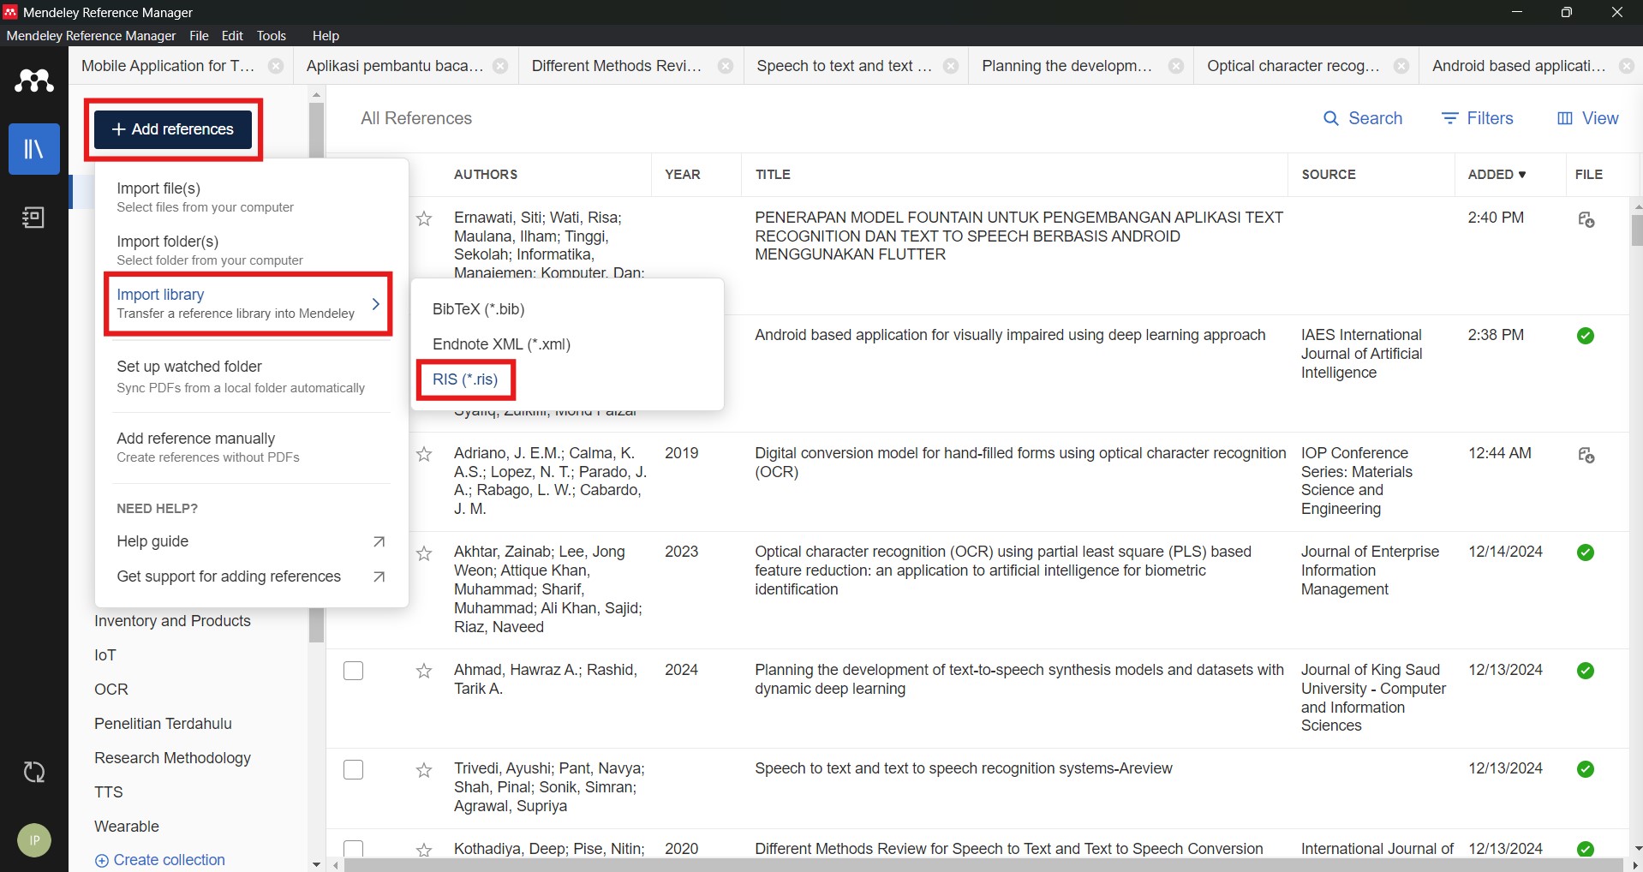
Task: Open the Inventory and Products collection
Action: [172, 621]
